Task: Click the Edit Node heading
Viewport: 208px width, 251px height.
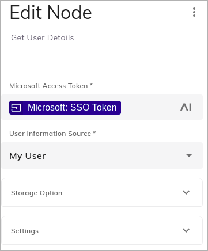Action: click(51, 13)
